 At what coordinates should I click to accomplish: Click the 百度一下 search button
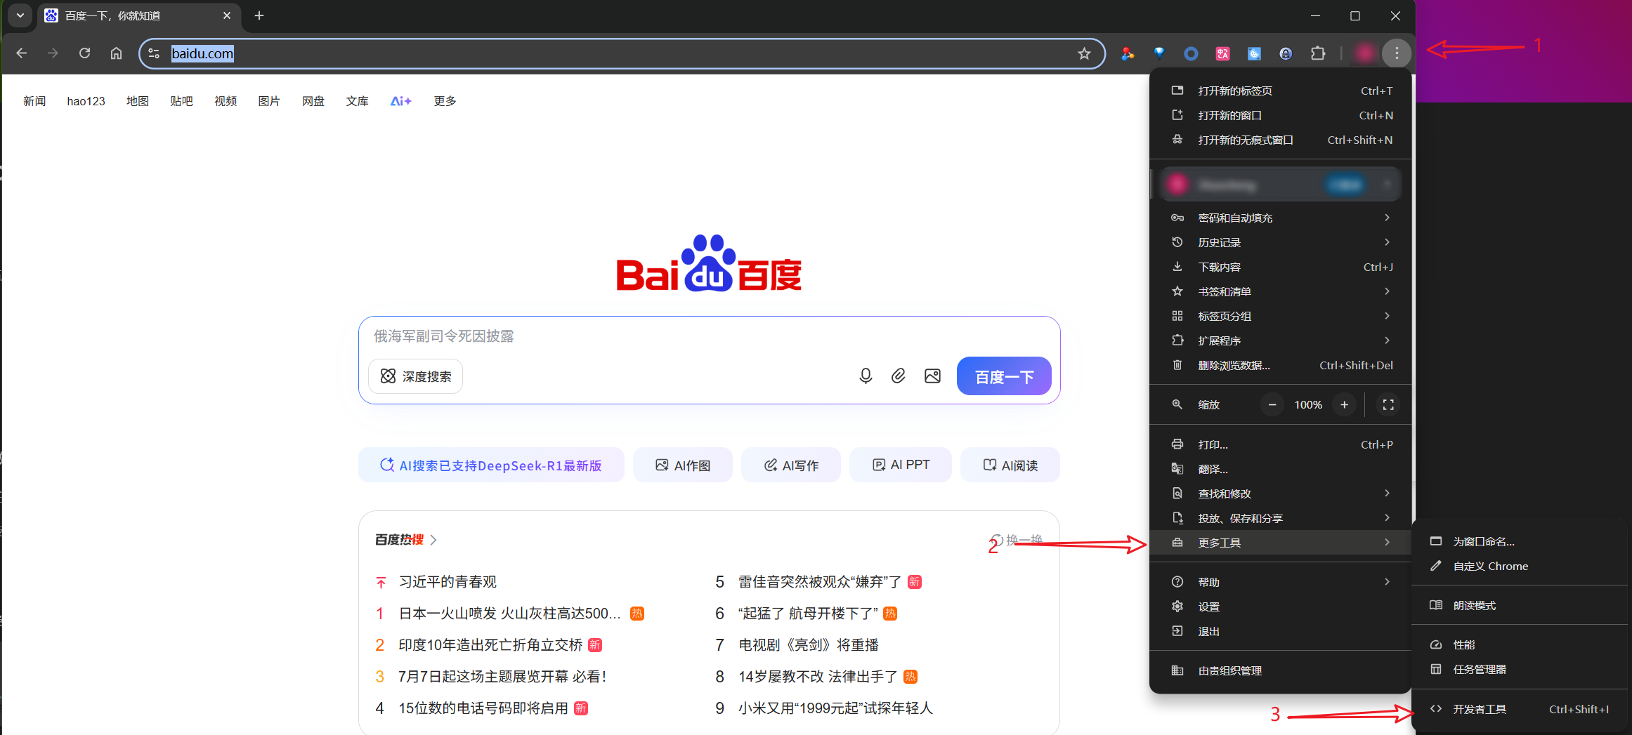click(x=1004, y=376)
